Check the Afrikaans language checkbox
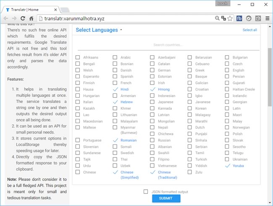The image size is (273, 206). pos(78,57)
